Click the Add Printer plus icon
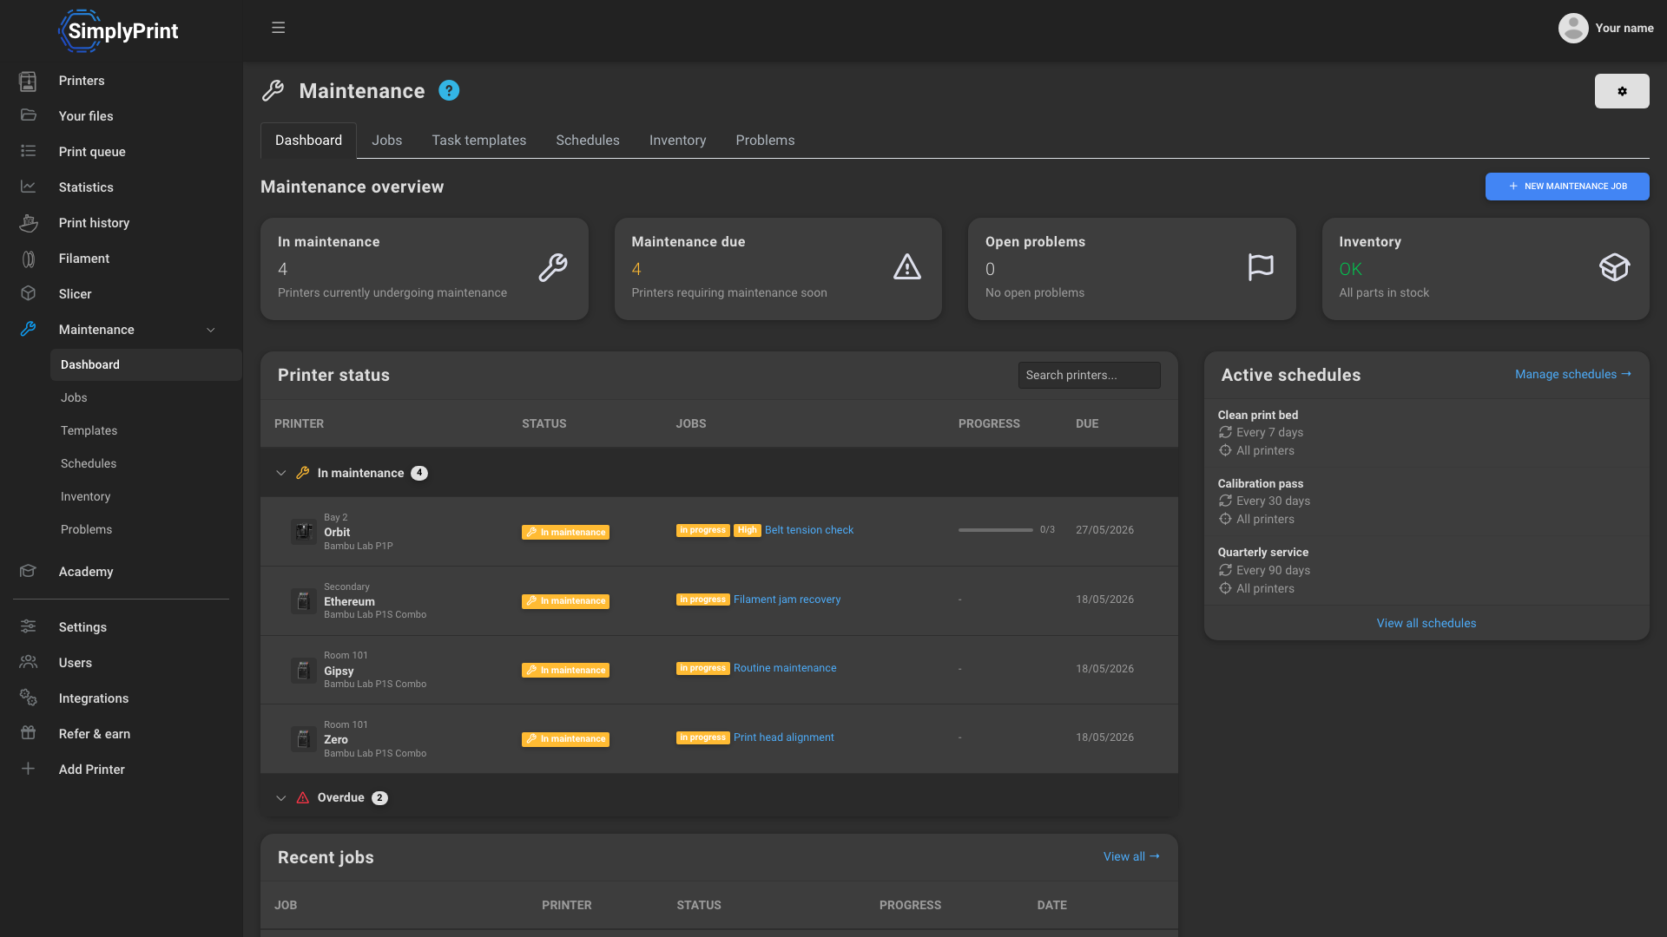This screenshot has height=937, width=1667. 28,769
